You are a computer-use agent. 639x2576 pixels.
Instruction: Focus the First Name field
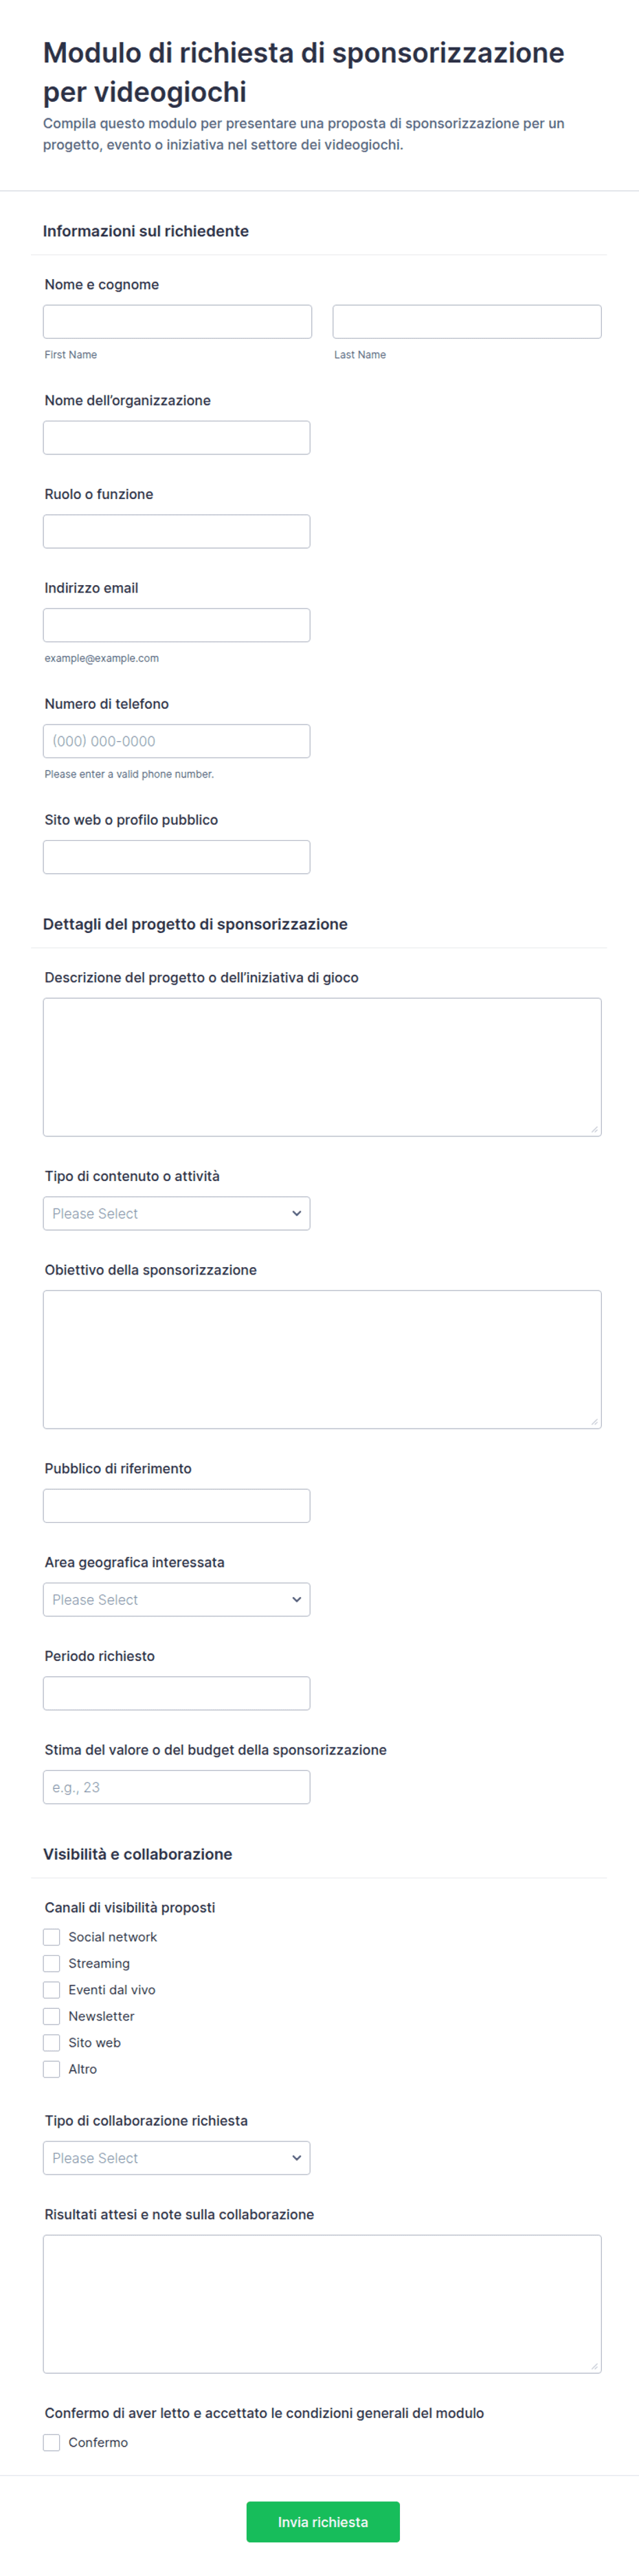pos(177,321)
